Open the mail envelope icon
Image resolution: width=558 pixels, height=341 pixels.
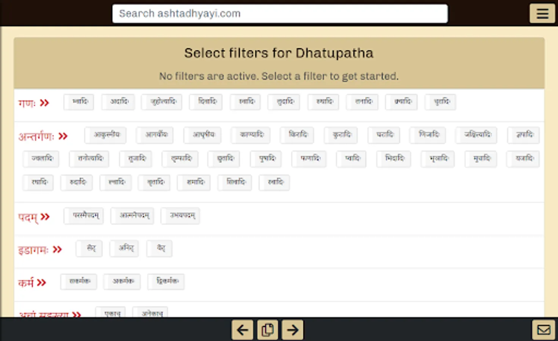[x=544, y=330]
